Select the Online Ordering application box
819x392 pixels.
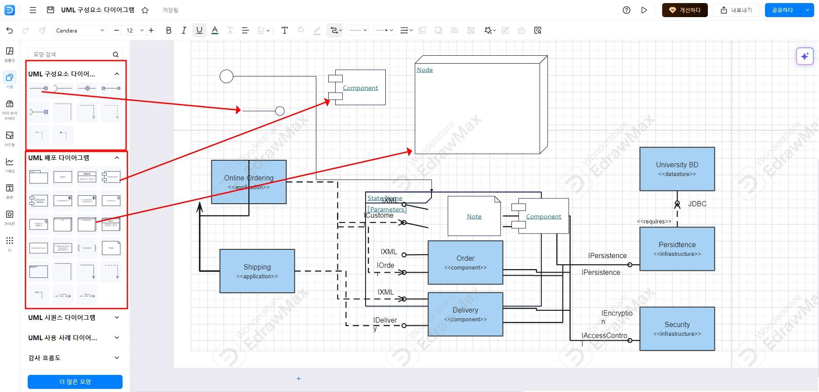249,182
